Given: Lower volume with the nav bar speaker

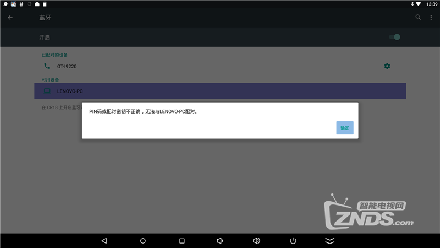Looking at the screenshot, I should click(x=219, y=241).
